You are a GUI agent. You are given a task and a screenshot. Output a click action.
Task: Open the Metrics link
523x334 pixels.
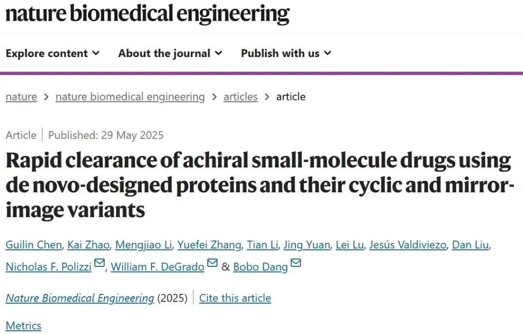(x=23, y=326)
